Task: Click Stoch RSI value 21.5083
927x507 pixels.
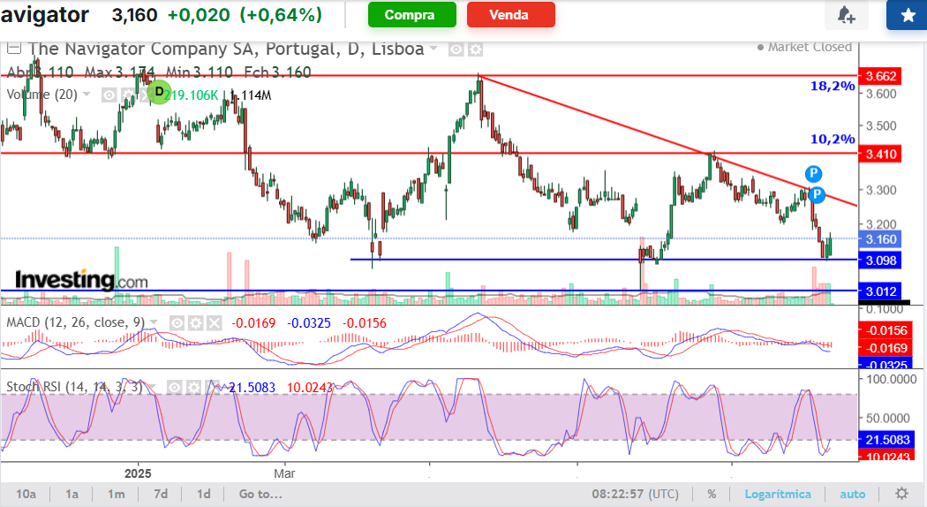Action: point(252,388)
